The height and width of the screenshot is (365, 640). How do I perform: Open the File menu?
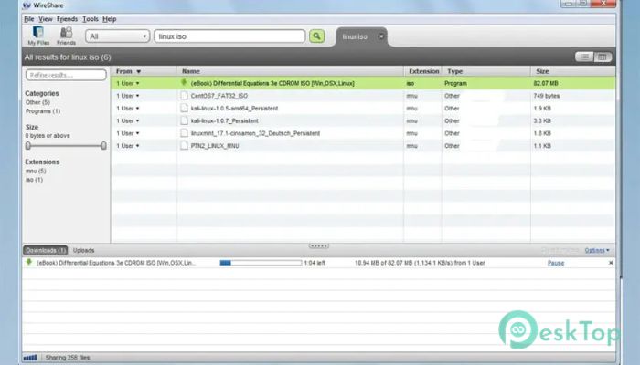(x=29, y=19)
